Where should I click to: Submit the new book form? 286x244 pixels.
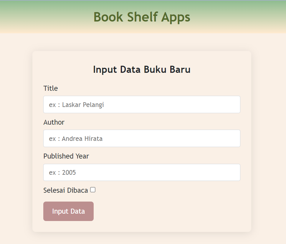tap(68, 211)
